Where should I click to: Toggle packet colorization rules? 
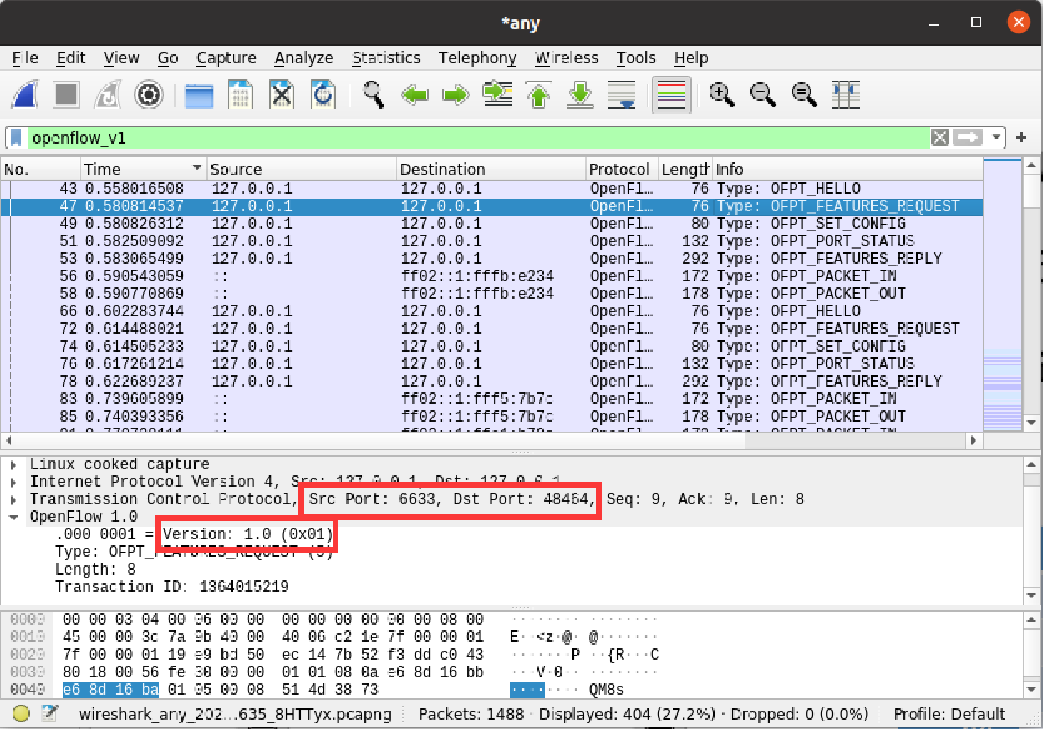671,94
